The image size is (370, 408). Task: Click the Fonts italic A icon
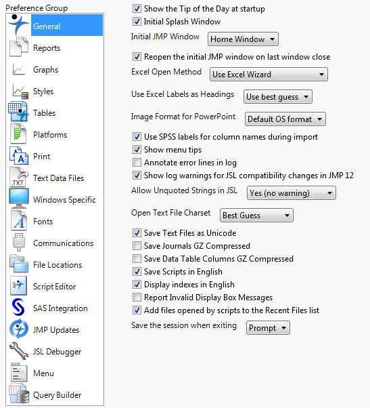[x=19, y=220]
